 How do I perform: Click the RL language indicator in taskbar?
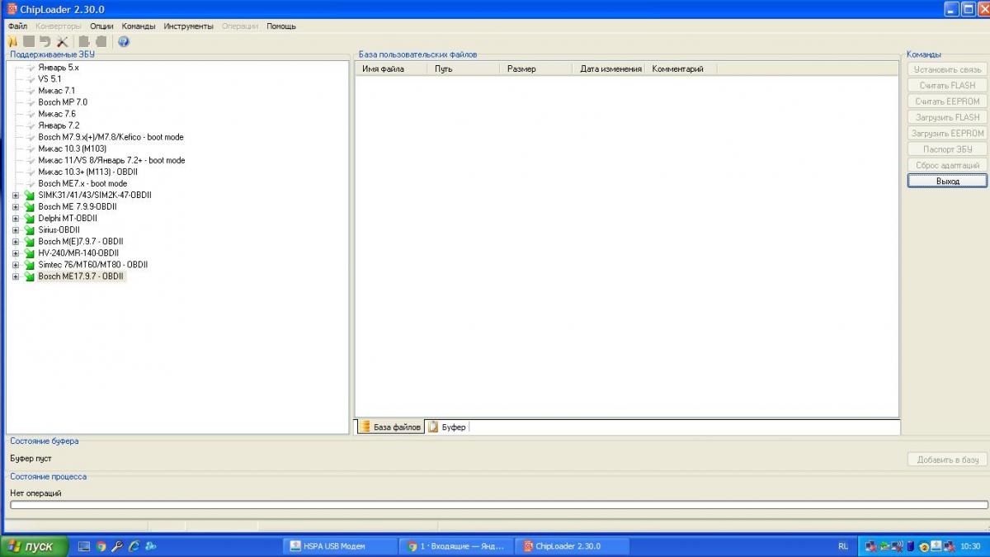[842, 546]
